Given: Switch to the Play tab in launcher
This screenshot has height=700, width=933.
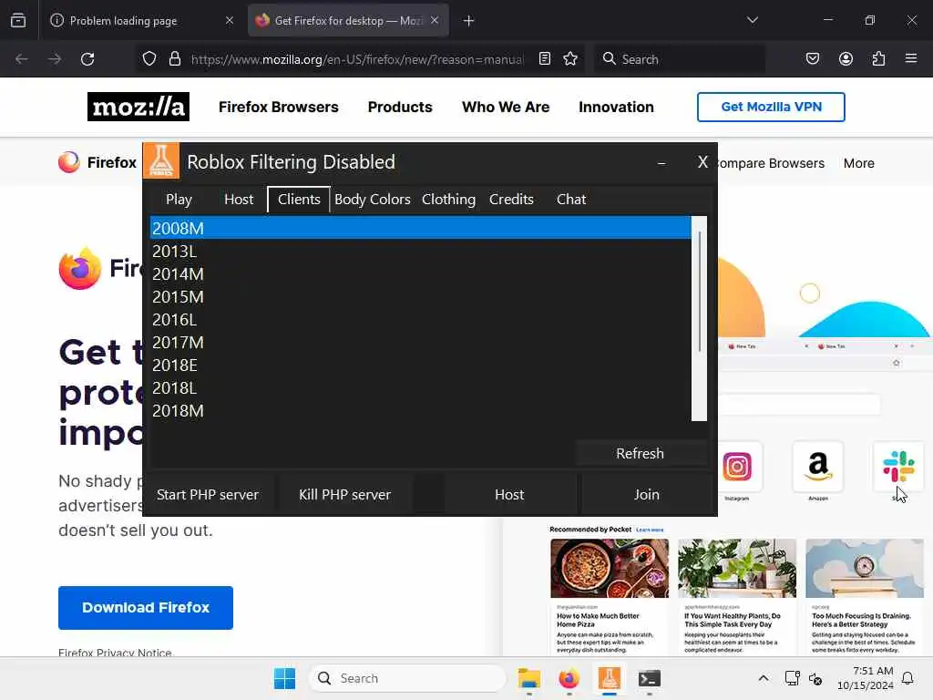Looking at the screenshot, I should (179, 200).
